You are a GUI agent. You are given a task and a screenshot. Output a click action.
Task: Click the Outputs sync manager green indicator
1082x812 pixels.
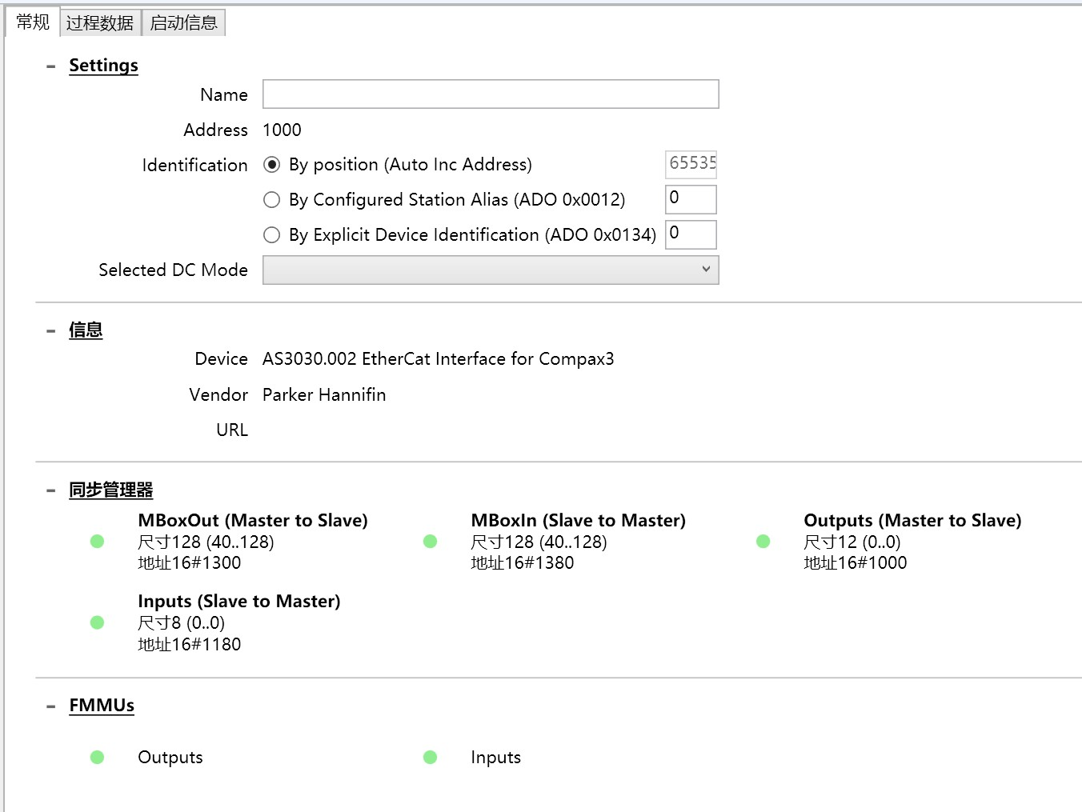point(763,542)
